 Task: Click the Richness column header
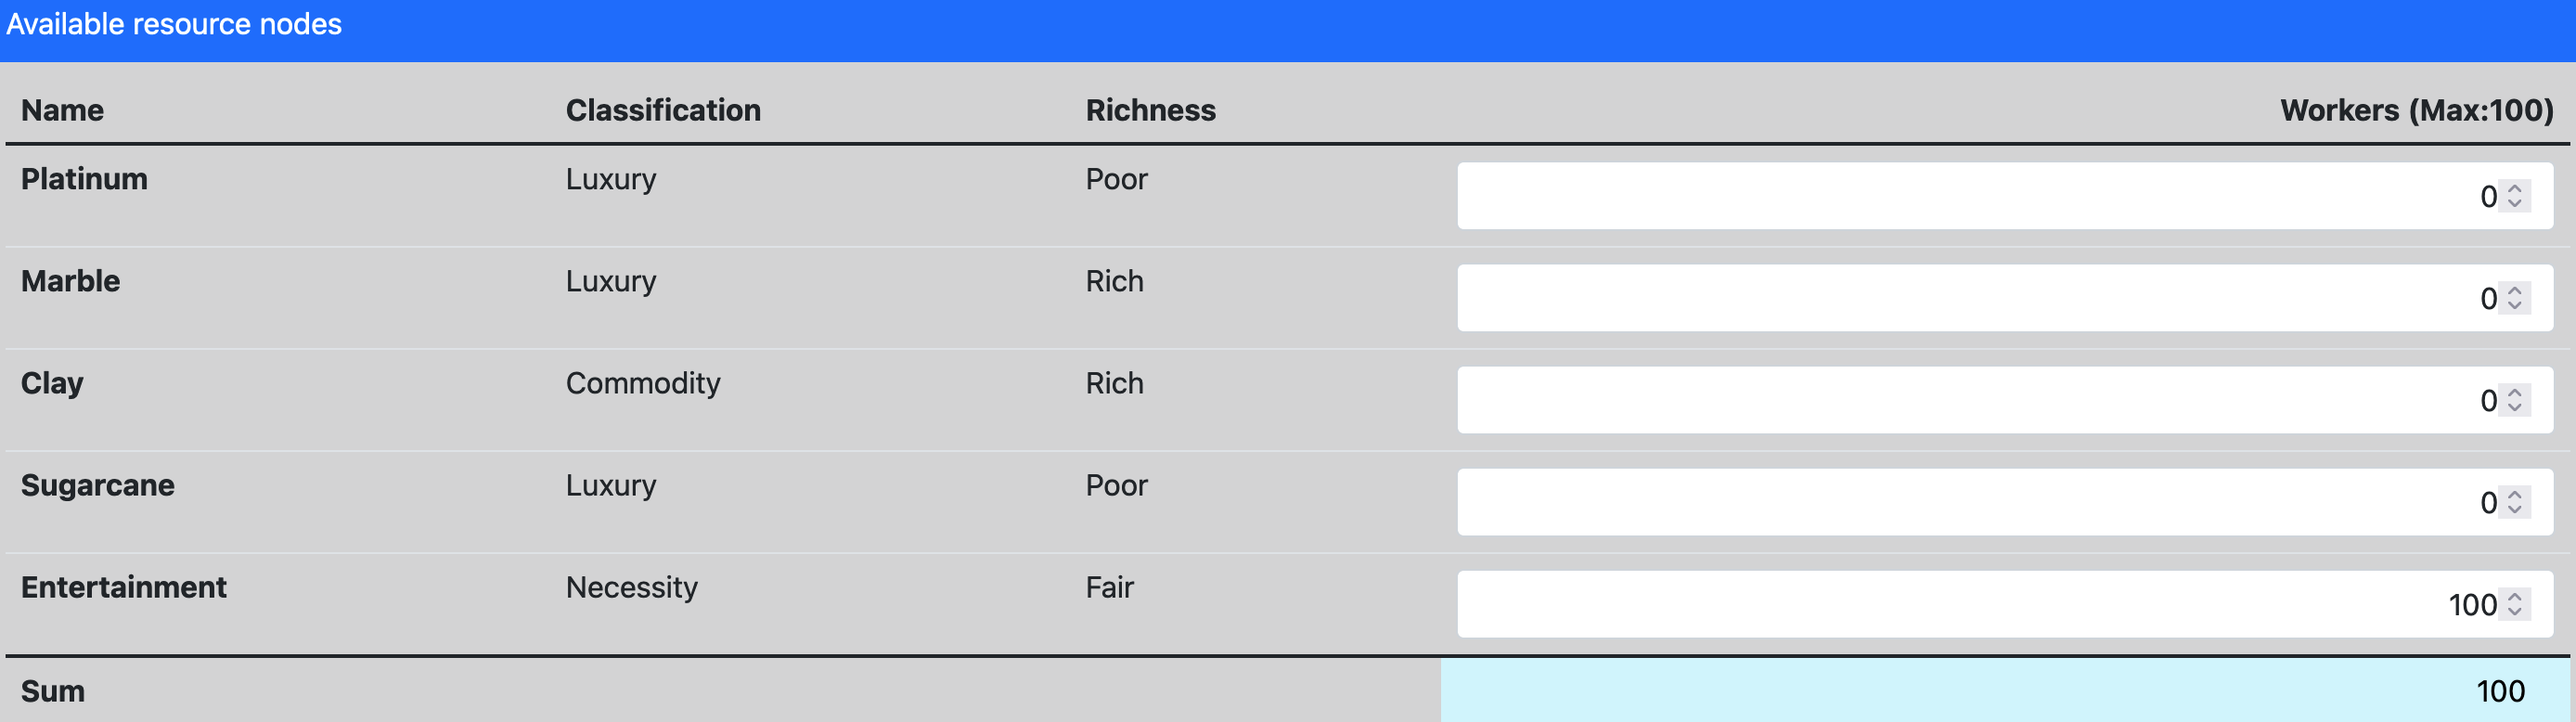[1150, 110]
